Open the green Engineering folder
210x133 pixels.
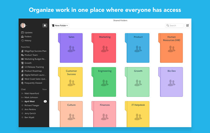click(x=104, y=82)
